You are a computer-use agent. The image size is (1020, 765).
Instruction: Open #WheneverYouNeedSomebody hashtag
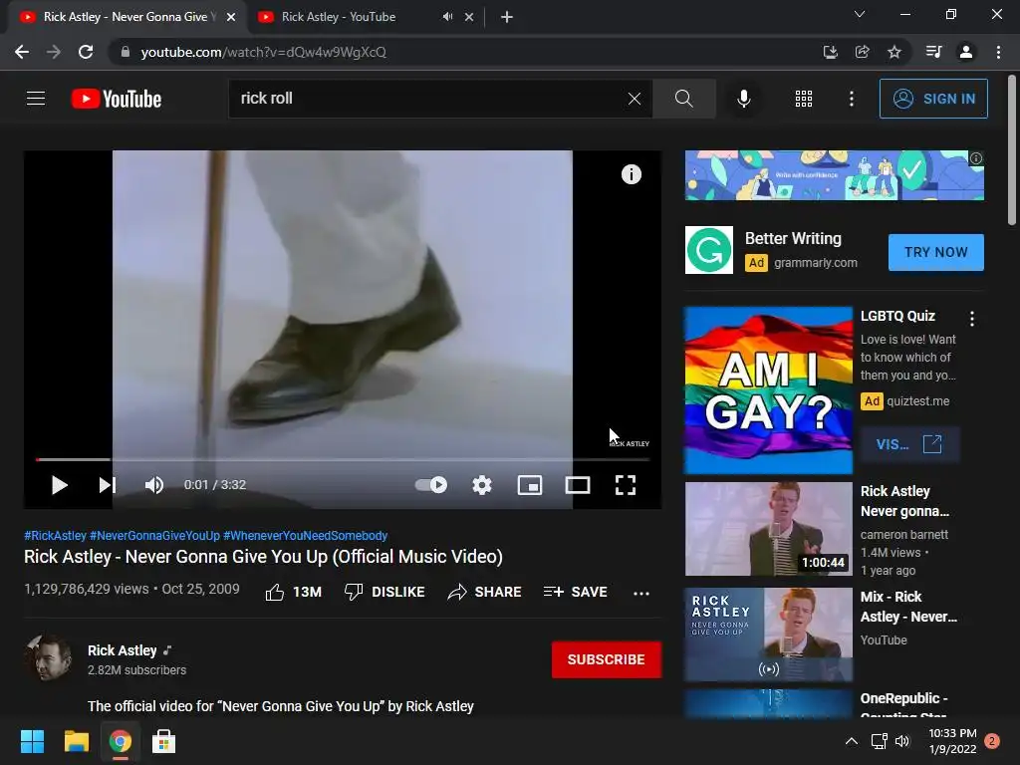point(306,535)
